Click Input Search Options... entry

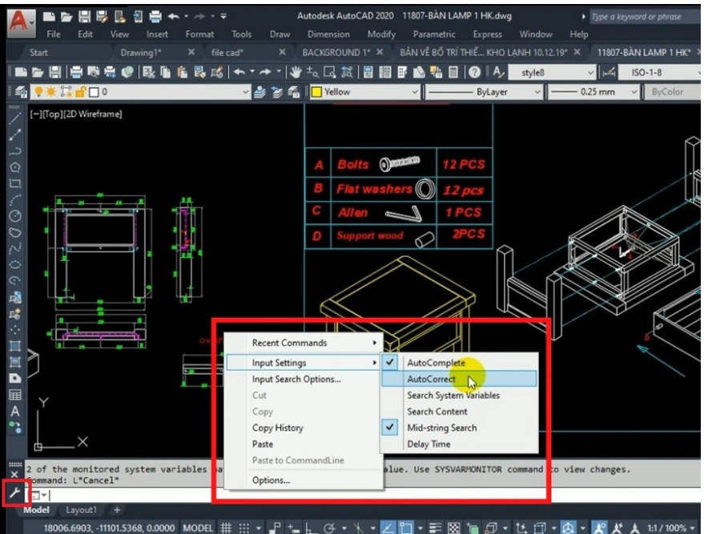pyautogui.click(x=296, y=379)
